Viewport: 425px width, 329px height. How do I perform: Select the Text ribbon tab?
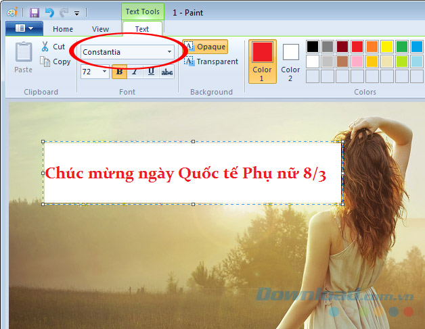click(142, 29)
